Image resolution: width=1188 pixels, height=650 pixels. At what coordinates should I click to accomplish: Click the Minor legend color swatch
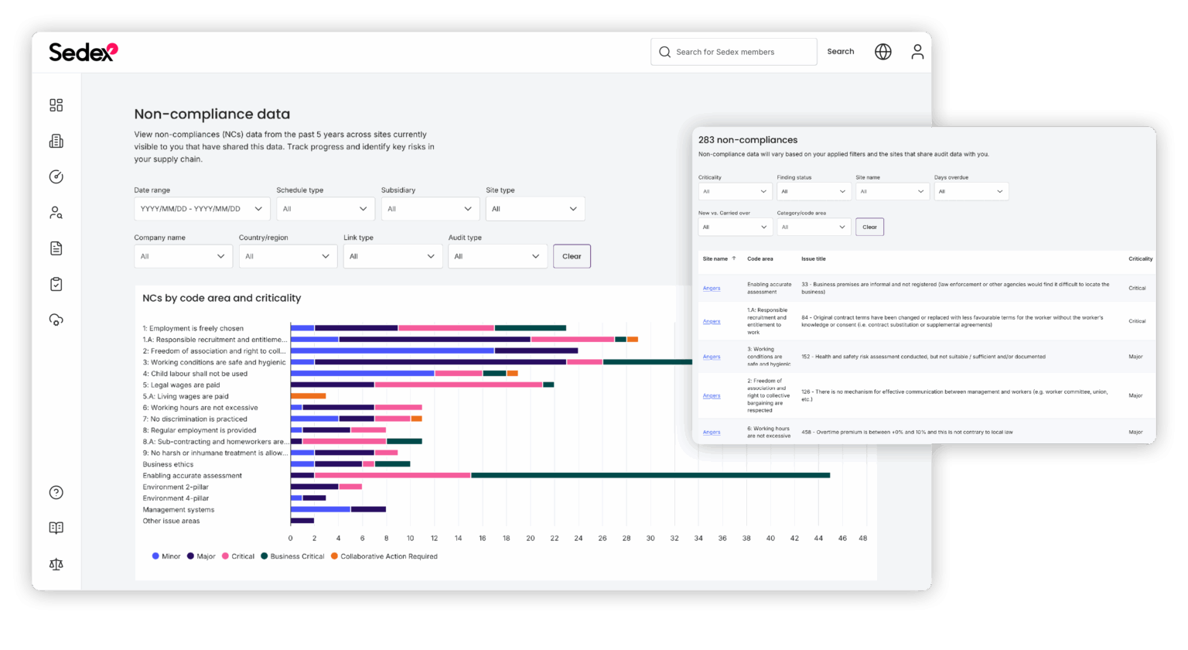(x=155, y=556)
